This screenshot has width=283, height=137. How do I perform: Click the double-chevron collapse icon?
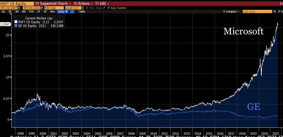pos(275,11)
